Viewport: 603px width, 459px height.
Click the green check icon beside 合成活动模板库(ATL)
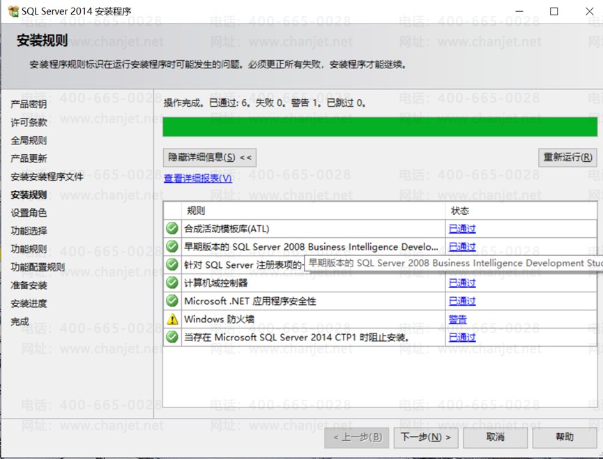pos(172,229)
